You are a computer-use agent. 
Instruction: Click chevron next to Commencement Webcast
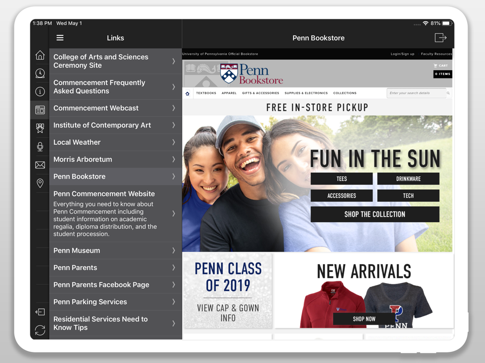click(174, 108)
